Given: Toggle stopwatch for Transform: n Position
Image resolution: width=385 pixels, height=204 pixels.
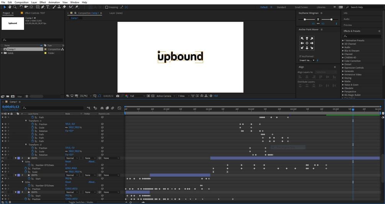Looking at the screenshot, I should [33, 124].
